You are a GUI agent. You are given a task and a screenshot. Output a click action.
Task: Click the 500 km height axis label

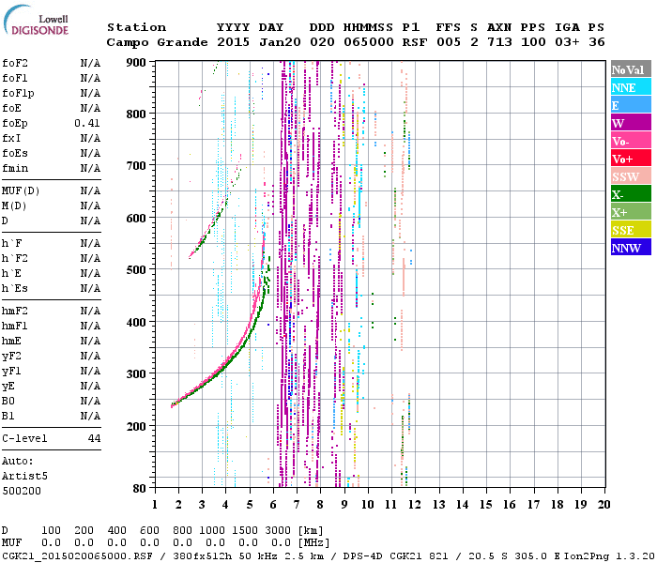[136, 269]
